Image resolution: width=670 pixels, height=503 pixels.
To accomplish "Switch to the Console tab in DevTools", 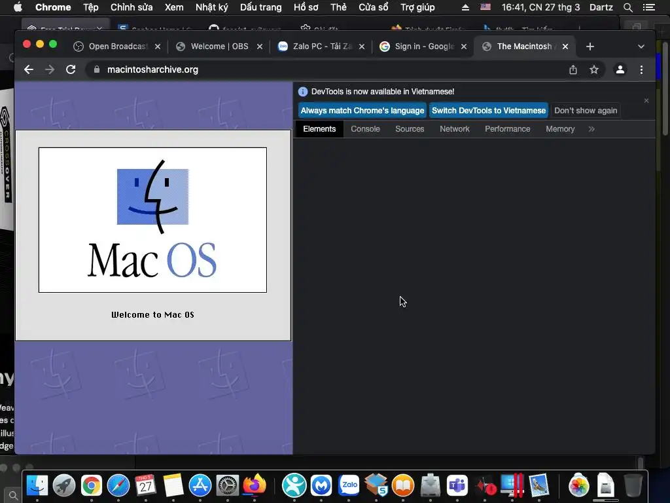I will point(365,129).
